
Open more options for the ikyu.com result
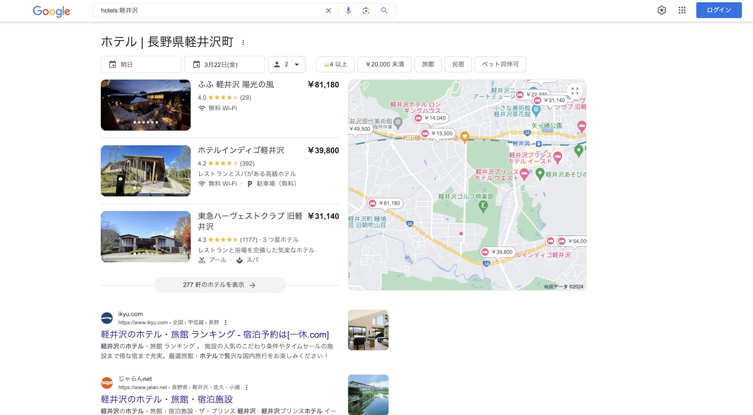point(225,323)
